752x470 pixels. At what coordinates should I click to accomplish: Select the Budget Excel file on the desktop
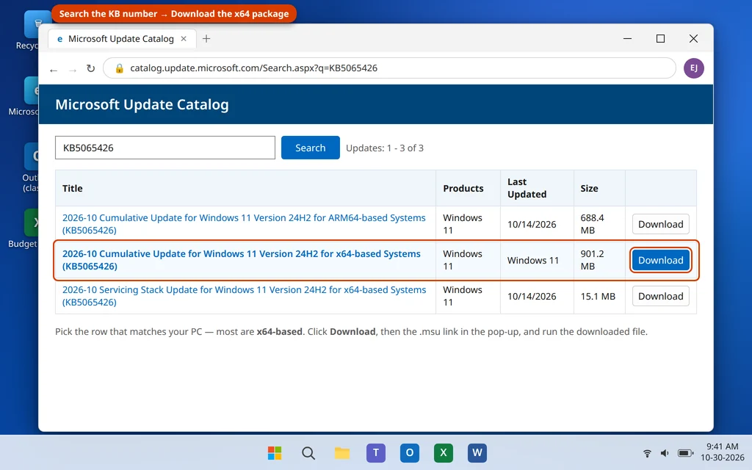click(27, 228)
